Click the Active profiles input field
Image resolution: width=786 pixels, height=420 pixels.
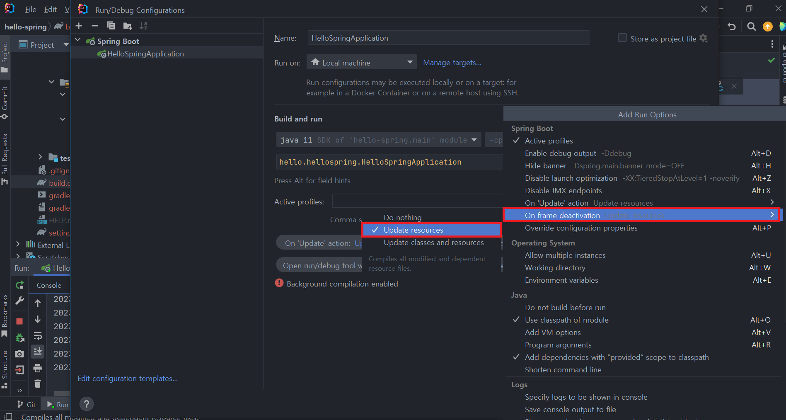[x=417, y=202]
